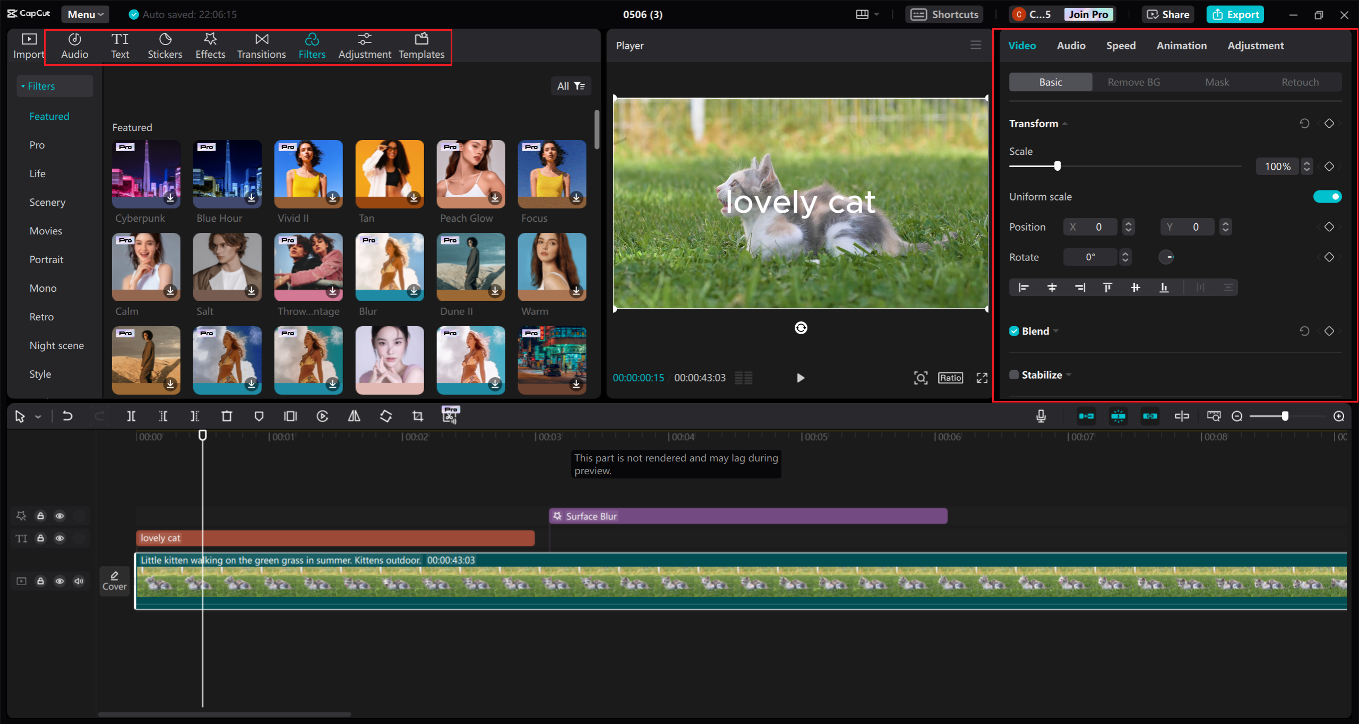Click the microphone record voiceover icon
The width and height of the screenshot is (1359, 724).
click(x=1041, y=416)
